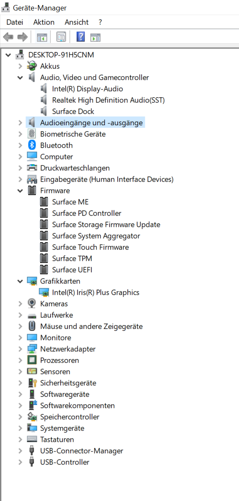Click the Back arrow toolbar icon
This screenshot has width=239, height=501.
(x=8, y=37)
